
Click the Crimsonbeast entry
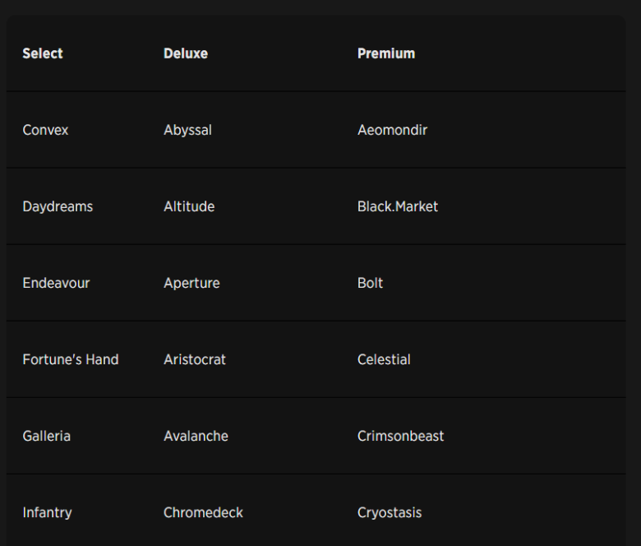pyautogui.click(x=400, y=436)
